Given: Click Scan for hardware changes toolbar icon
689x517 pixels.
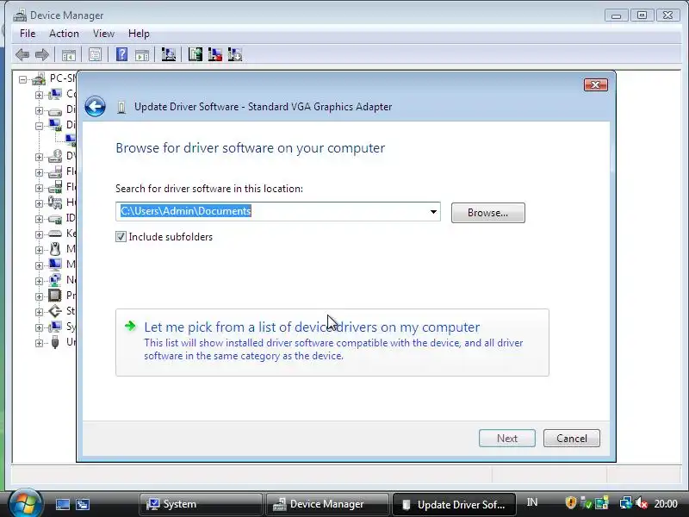Looking at the screenshot, I should 168,54.
